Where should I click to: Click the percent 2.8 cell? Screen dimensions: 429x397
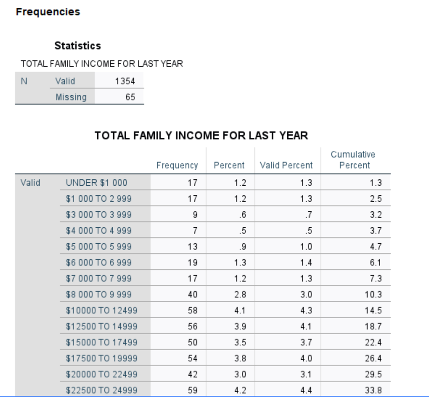[x=240, y=294]
